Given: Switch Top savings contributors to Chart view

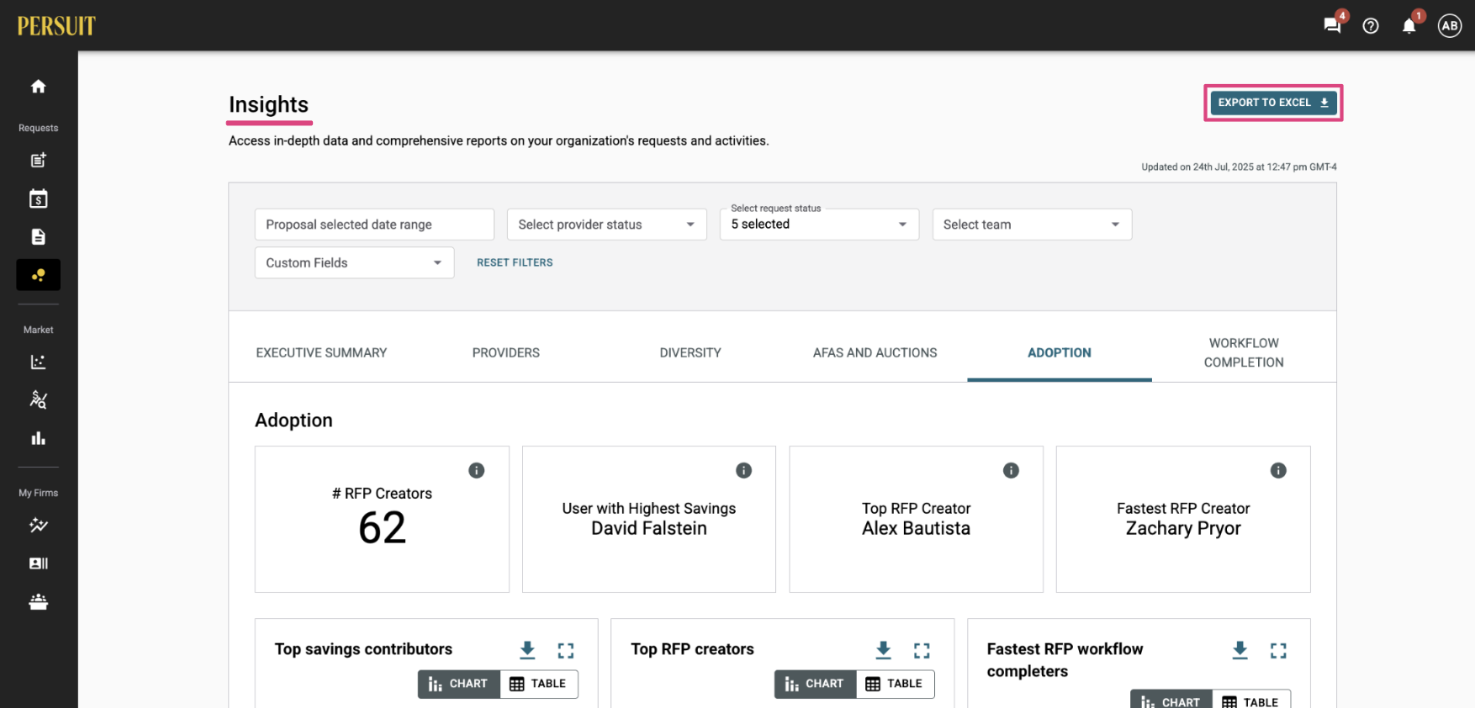Looking at the screenshot, I should (x=459, y=684).
